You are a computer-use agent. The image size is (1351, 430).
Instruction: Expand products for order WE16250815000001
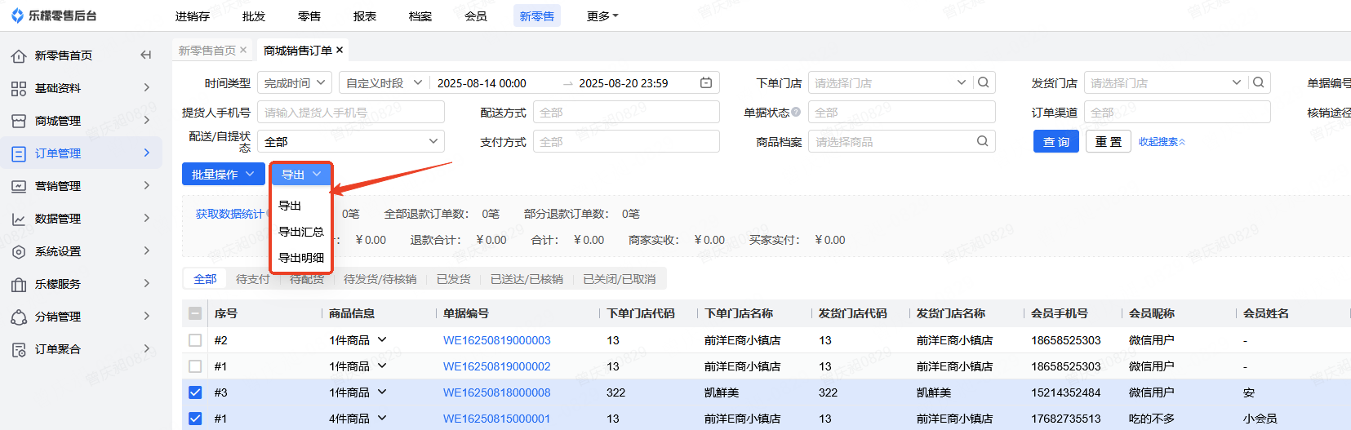[x=382, y=418]
